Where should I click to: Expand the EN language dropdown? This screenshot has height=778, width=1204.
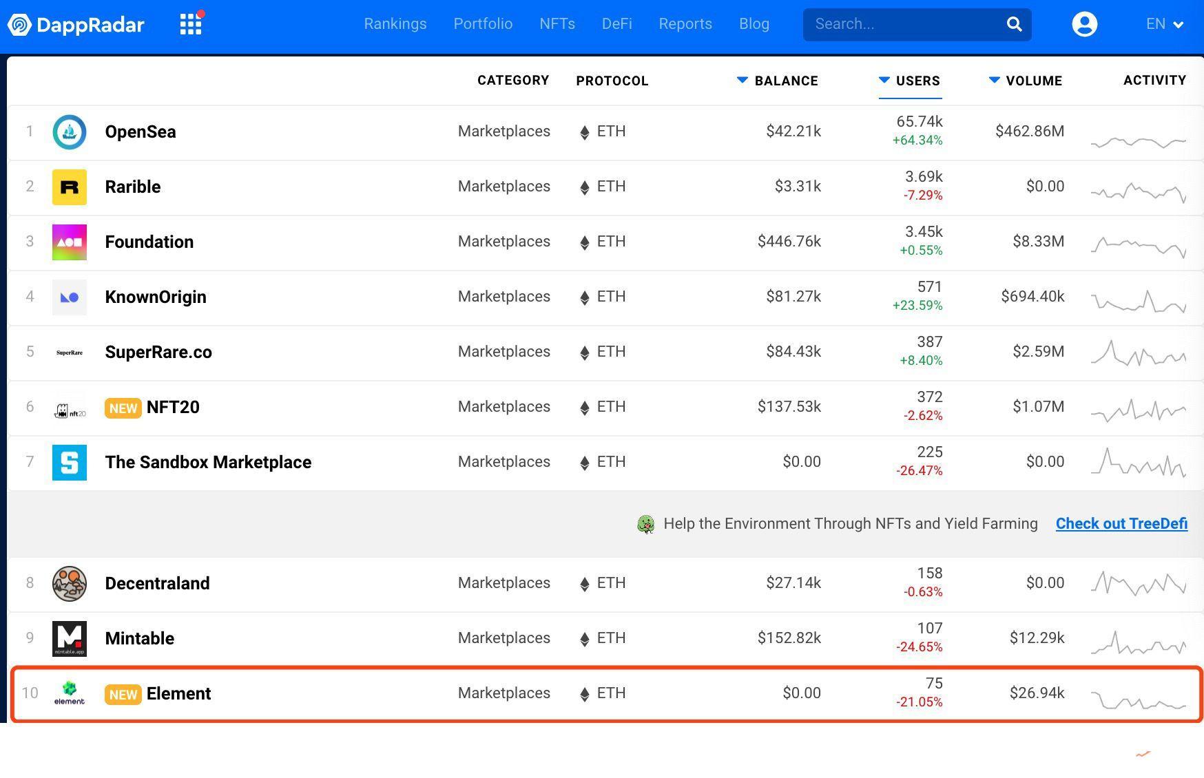(1164, 24)
